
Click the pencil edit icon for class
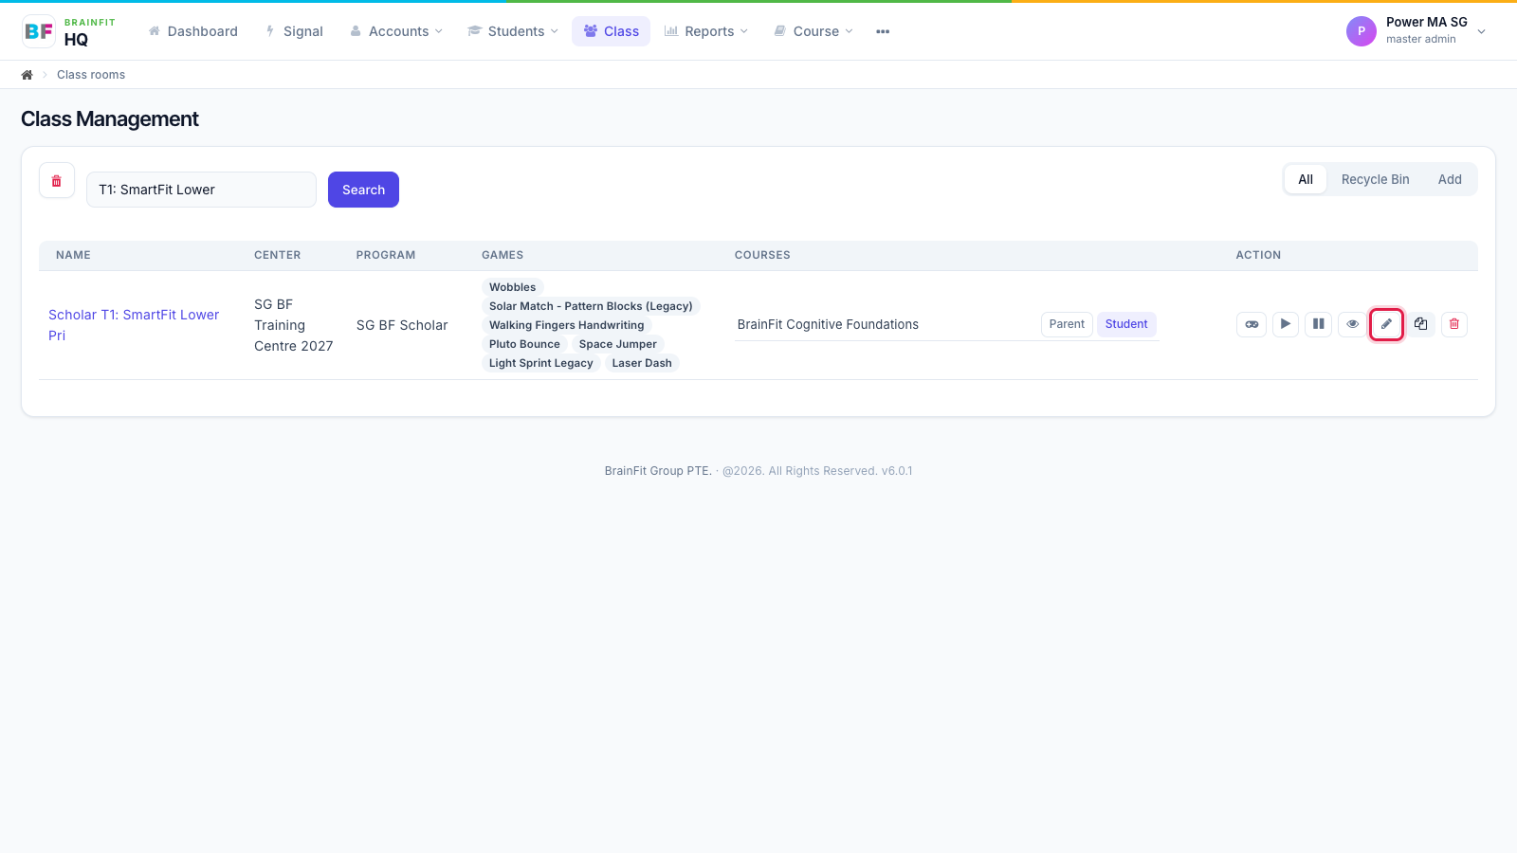pos(1386,324)
